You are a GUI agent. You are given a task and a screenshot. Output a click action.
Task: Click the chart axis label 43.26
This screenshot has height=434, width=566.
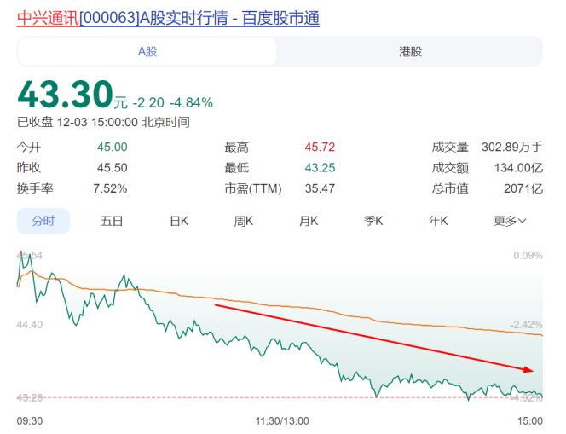[x=30, y=398]
